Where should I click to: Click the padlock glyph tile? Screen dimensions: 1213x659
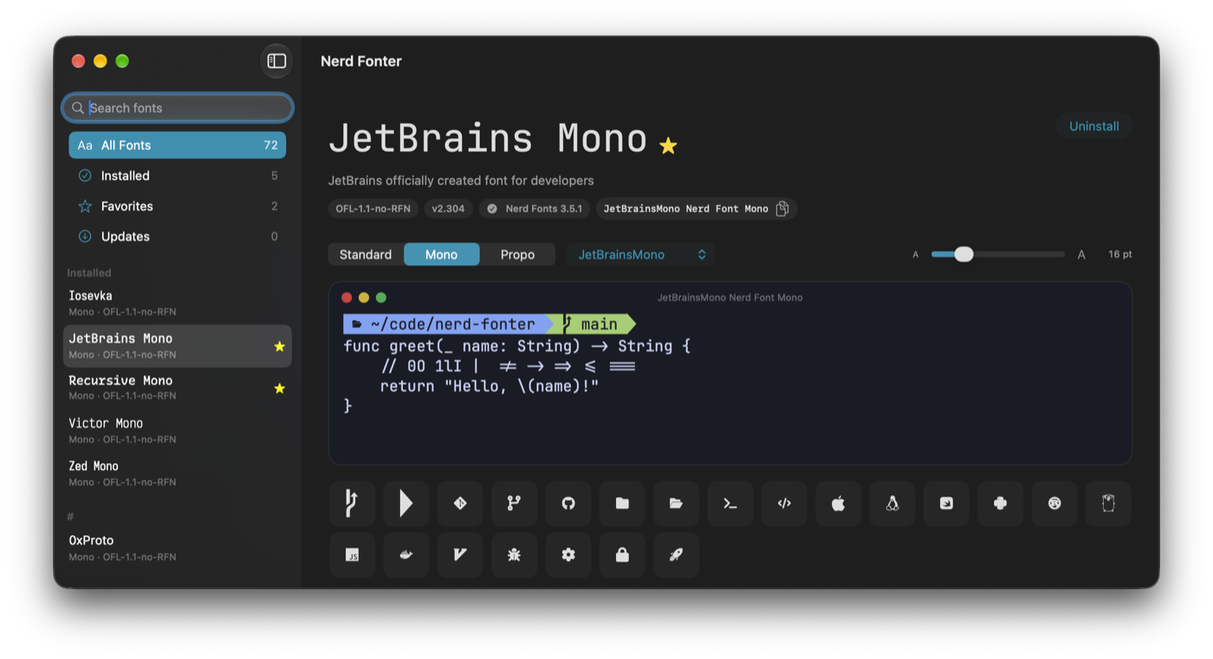(x=622, y=555)
